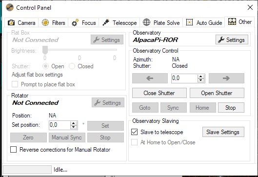This screenshot has width=258, height=177.
Task: Open the Camera tab
Action: [21, 22]
